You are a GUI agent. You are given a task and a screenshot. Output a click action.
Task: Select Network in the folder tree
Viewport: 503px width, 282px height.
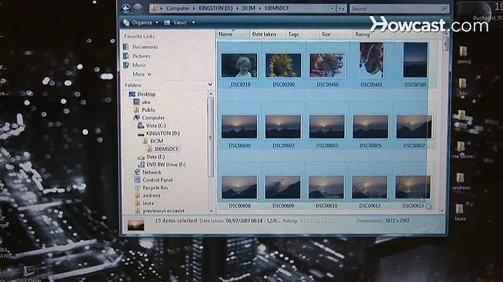pyautogui.click(x=152, y=172)
